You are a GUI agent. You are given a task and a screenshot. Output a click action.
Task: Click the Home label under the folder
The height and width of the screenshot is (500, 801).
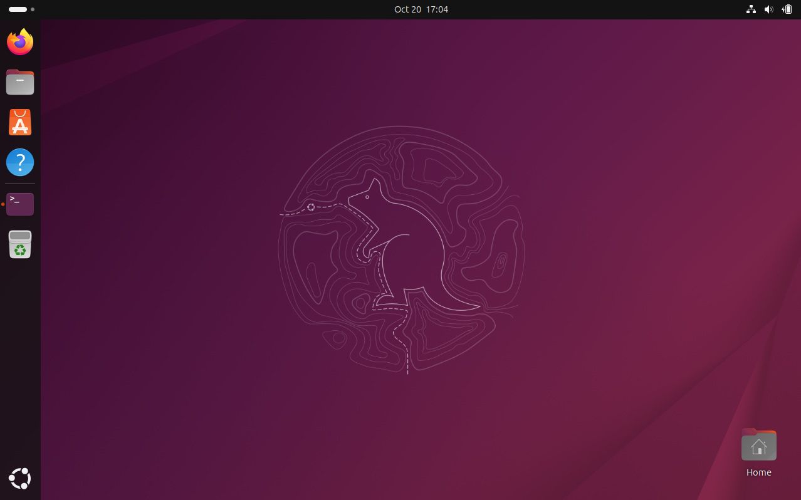click(758, 472)
